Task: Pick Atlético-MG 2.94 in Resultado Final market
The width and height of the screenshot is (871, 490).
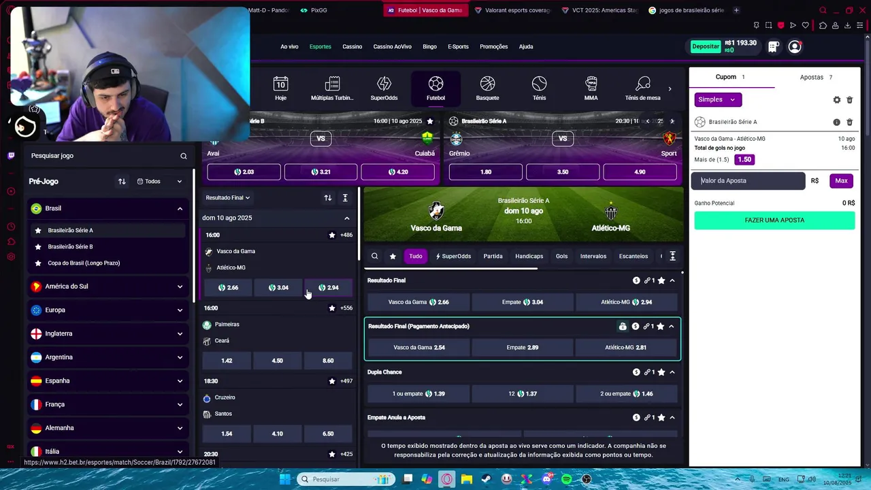Action: 626,302
